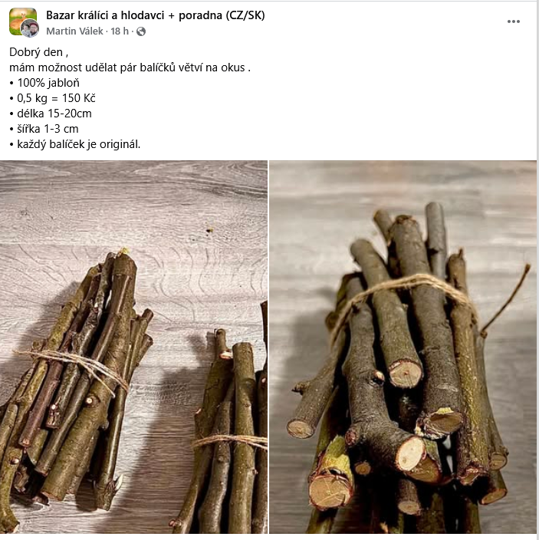This screenshot has height=540, width=539.
Task: Click the 'Dobrý den ,' greeting line
Action: (x=38, y=52)
